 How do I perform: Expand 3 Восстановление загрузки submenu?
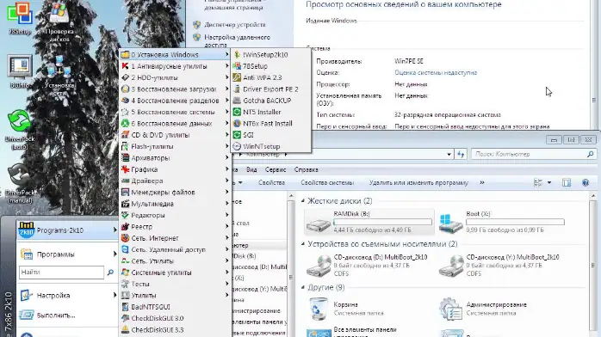175,89
